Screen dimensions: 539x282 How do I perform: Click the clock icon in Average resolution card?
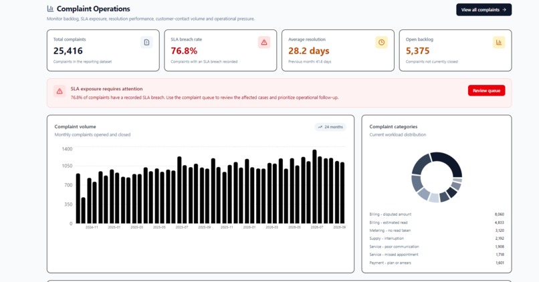pos(382,42)
